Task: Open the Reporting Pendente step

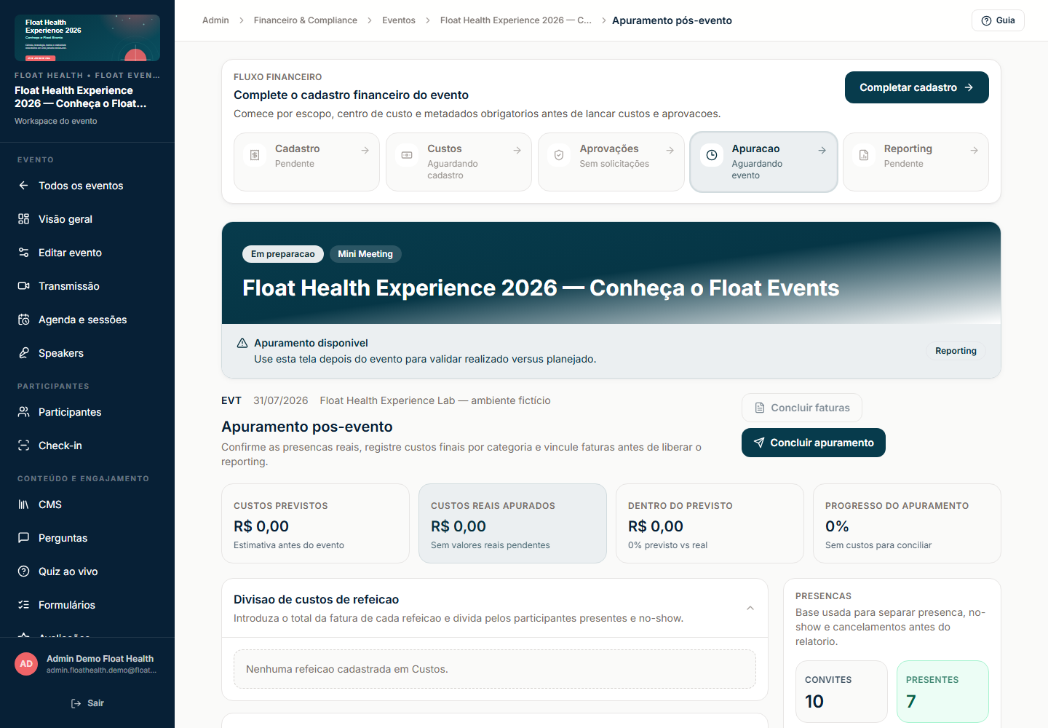Action: 916,162
